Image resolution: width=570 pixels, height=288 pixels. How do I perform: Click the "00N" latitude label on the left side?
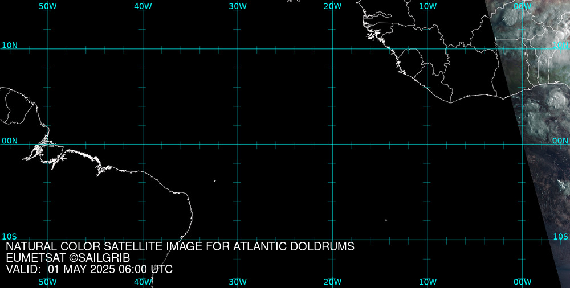coord(10,141)
